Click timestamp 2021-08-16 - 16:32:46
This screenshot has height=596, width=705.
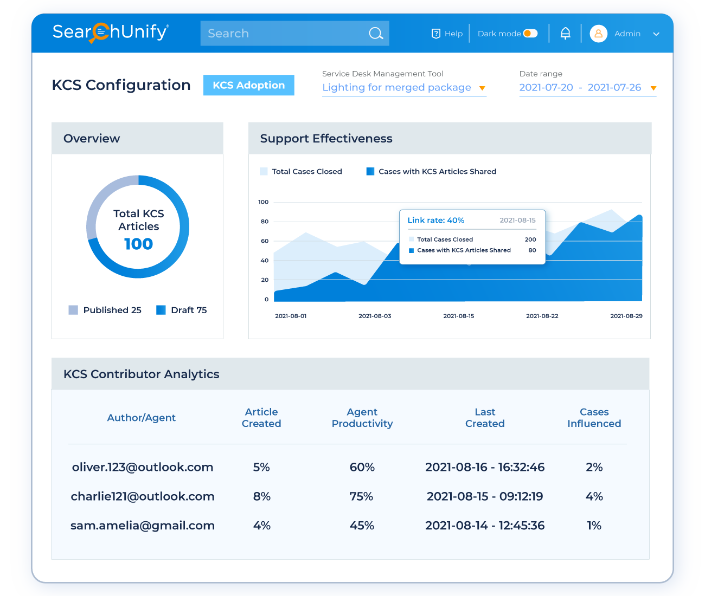(485, 467)
